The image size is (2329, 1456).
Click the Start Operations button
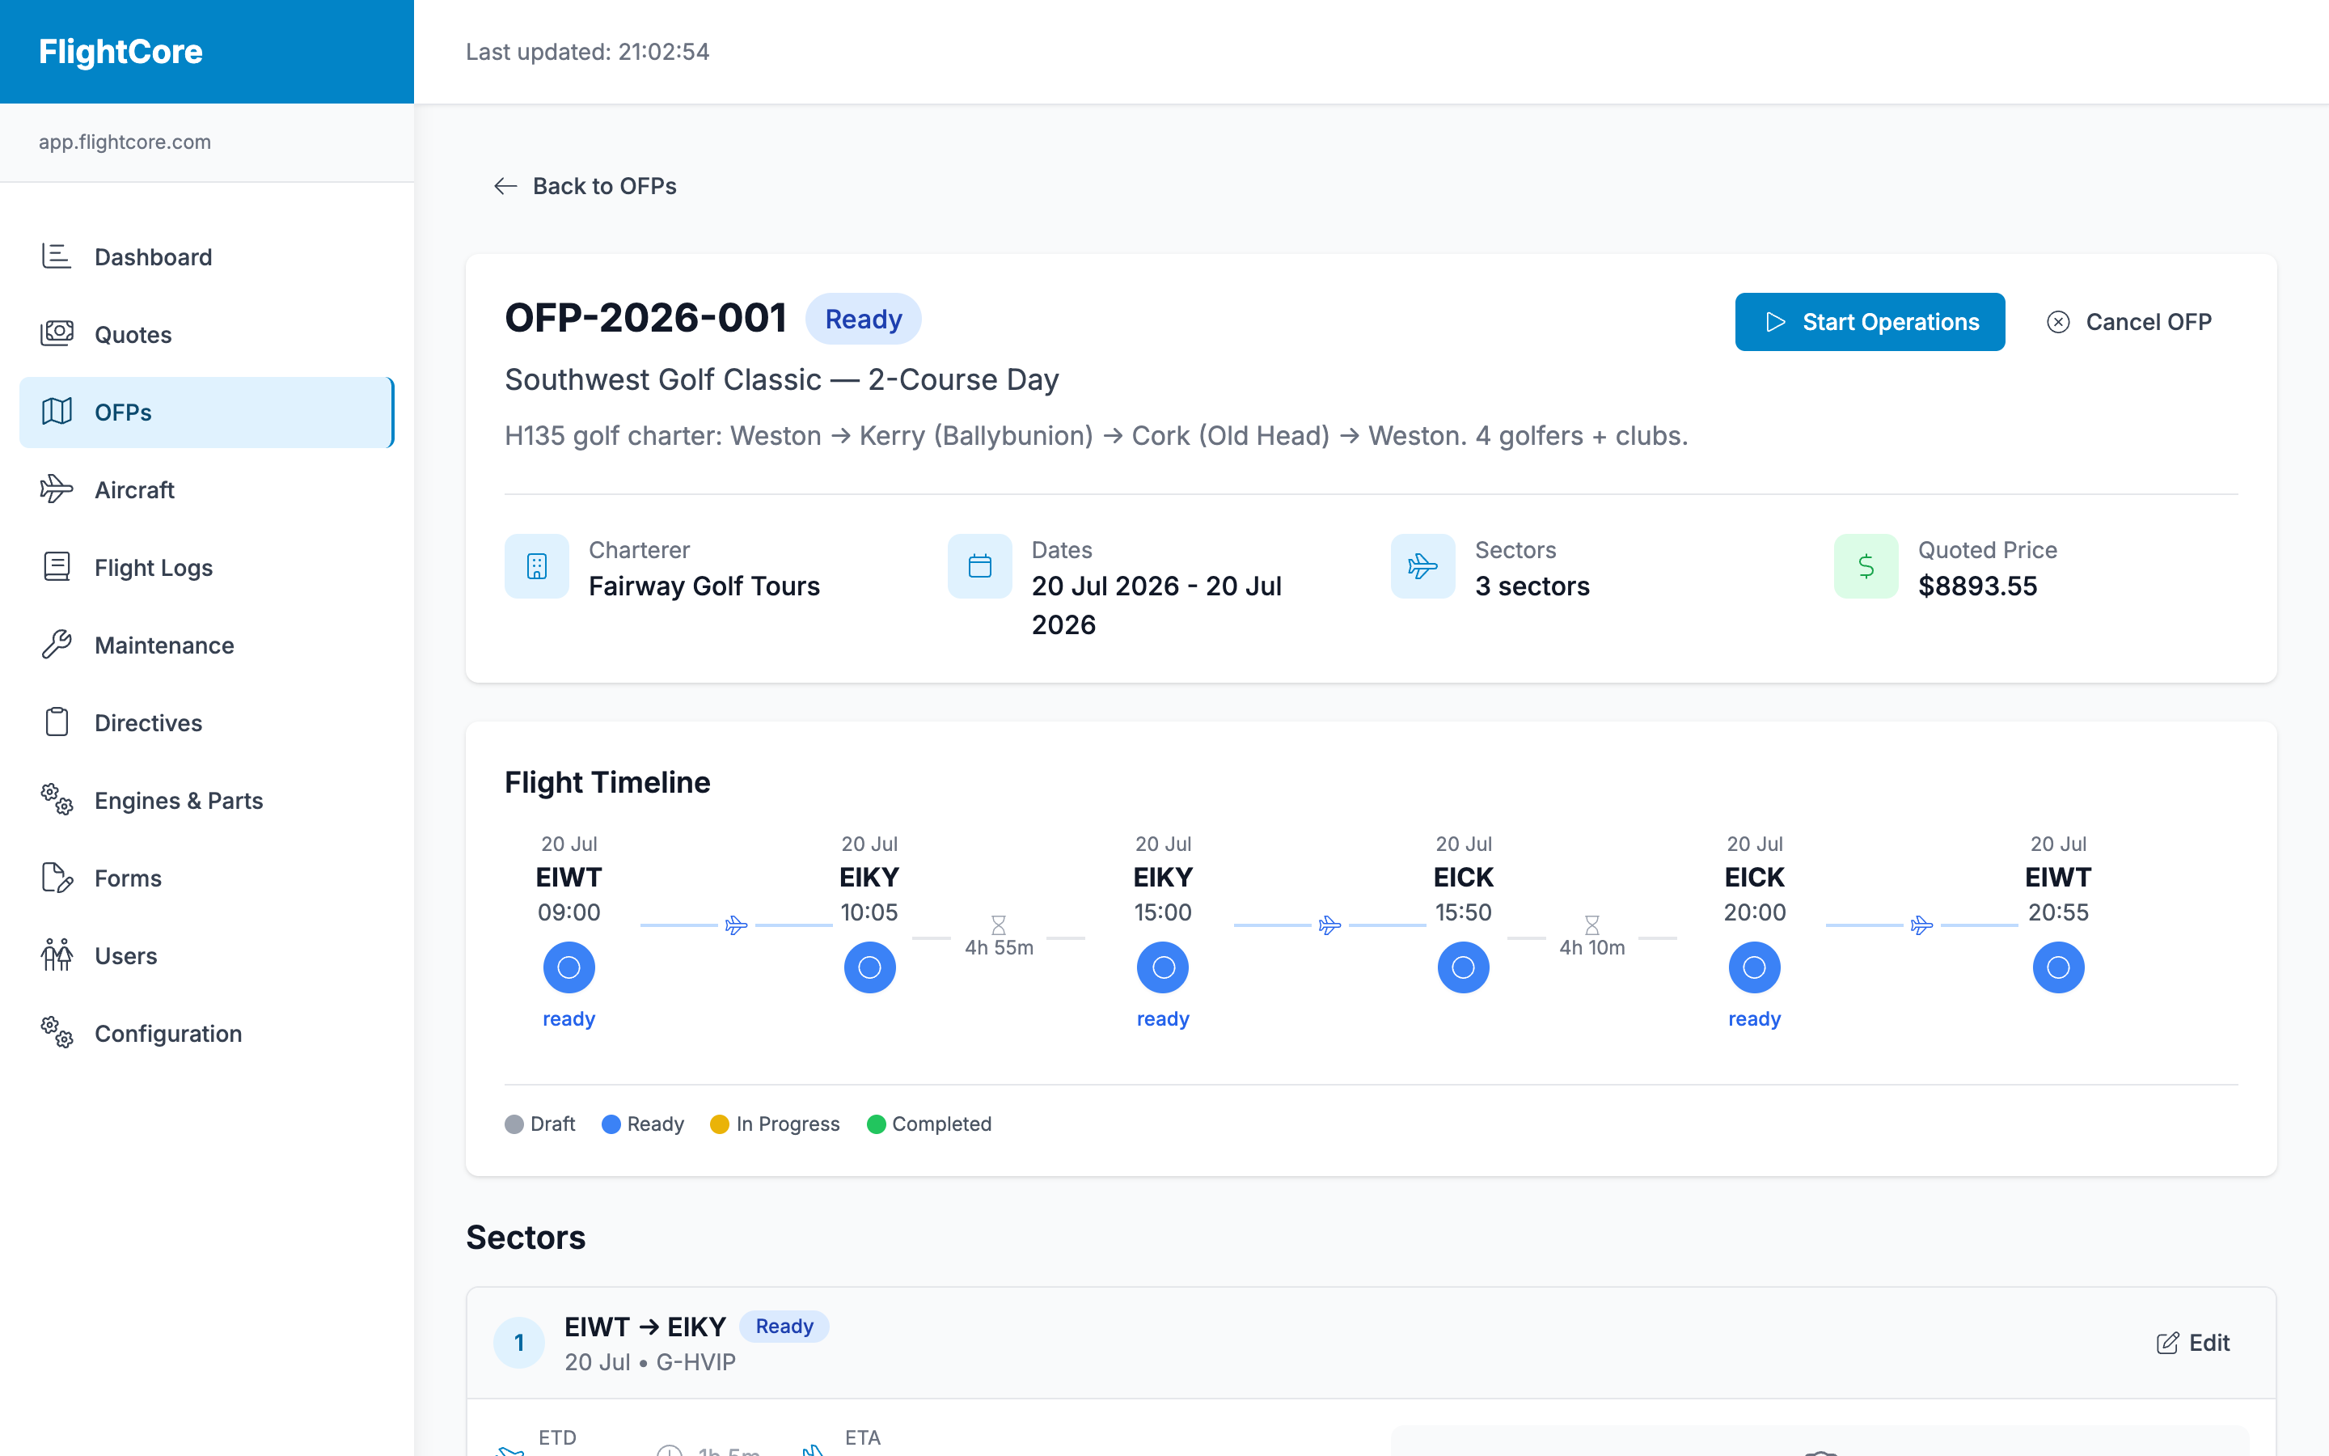click(1870, 322)
